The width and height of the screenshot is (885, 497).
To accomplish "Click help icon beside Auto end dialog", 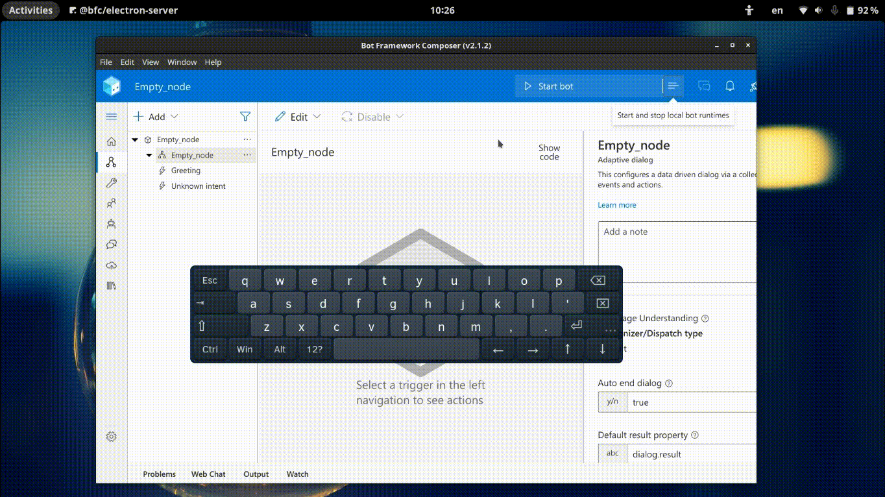I will (x=669, y=383).
